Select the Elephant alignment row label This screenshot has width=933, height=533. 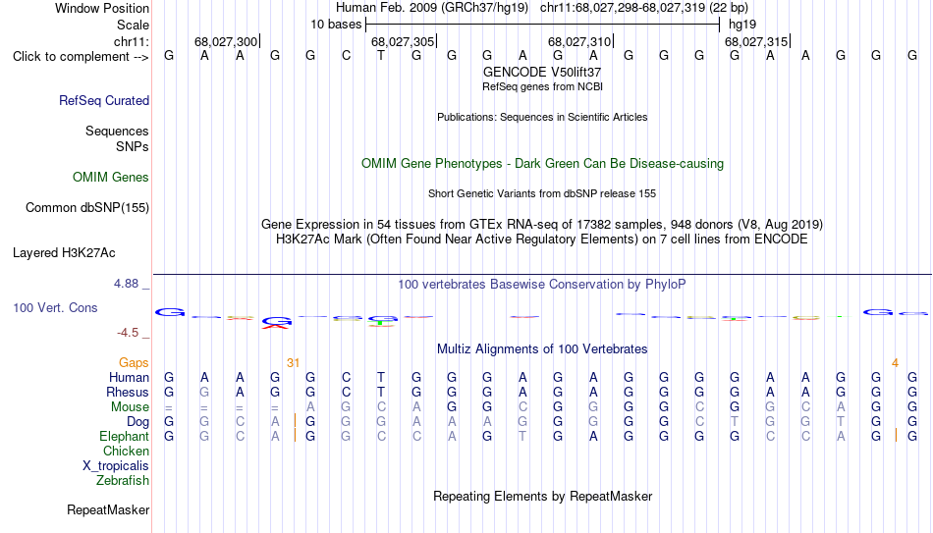click(125, 436)
